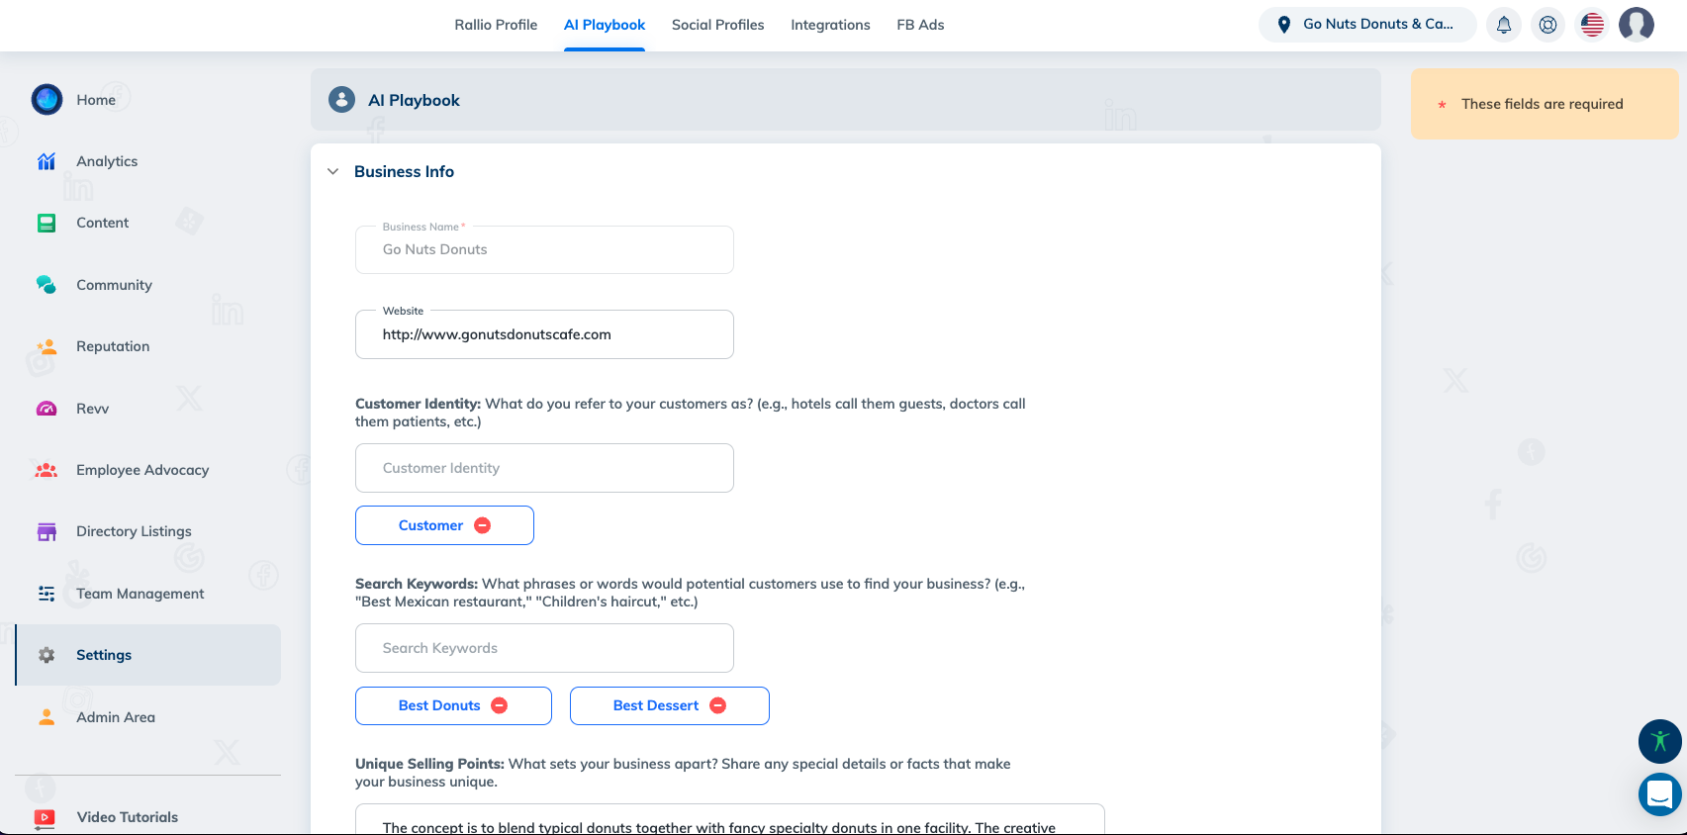The width and height of the screenshot is (1687, 835).
Task: Remove the Best Donuts keyword tag
Action: tap(500, 705)
